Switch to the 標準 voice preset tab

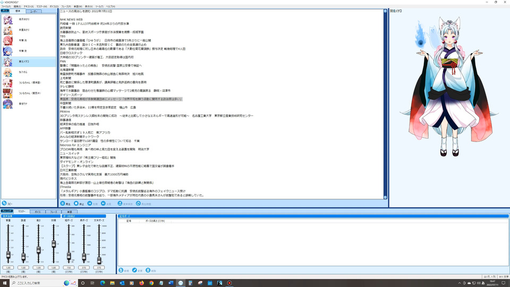[18, 11]
